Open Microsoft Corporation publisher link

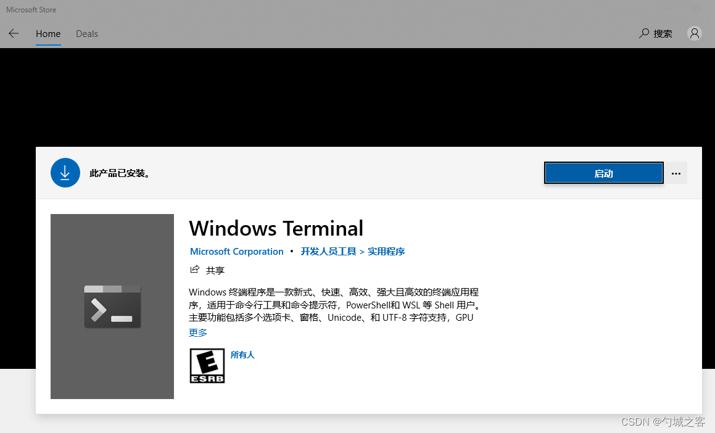pos(237,252)
